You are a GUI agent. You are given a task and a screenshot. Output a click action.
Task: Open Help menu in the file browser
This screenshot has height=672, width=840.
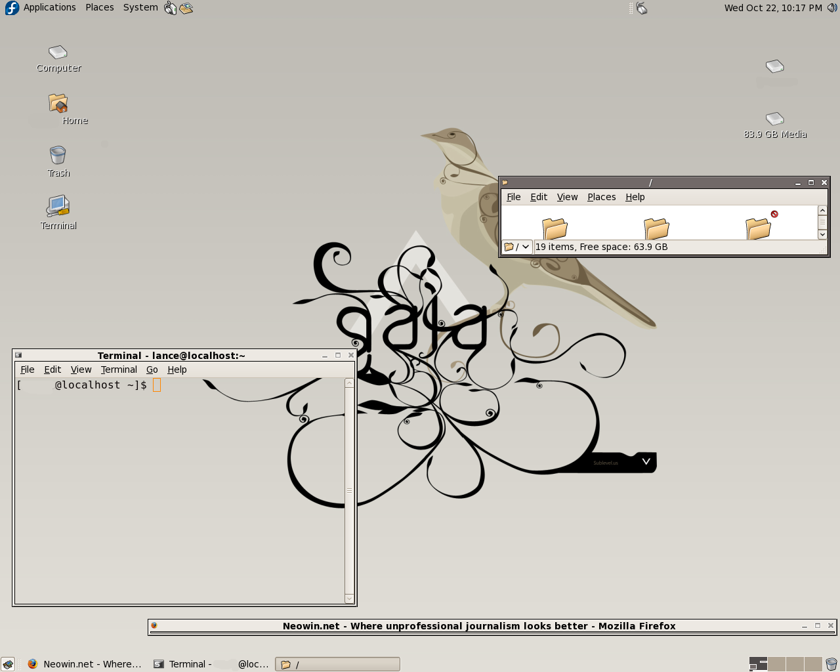click(635, 197)
